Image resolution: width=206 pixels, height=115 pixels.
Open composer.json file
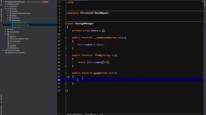(15, 41)
